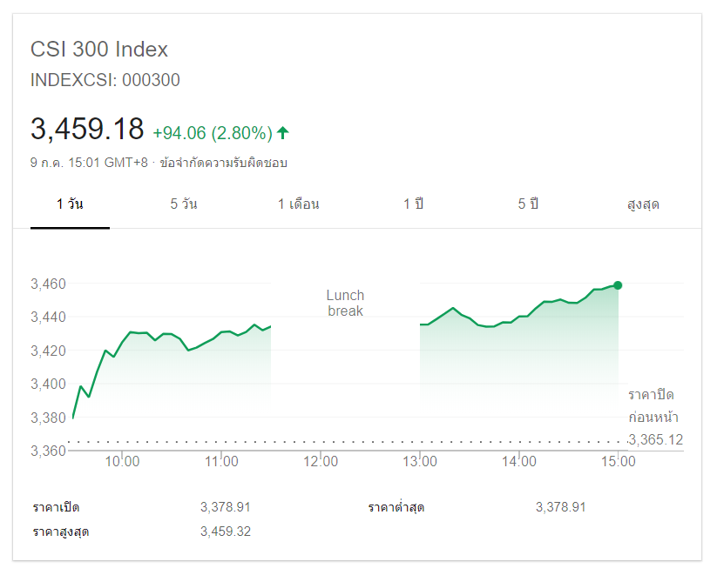This screenshot has height=575, width=717.
Task: Click the 15:00 time axis label
Action: (618, 462)
